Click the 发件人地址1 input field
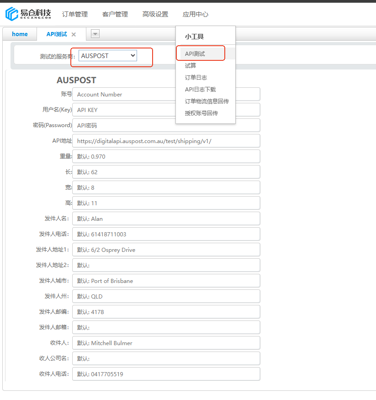Image resolution: width=376 pixels, height=400 pixels. click(x=166, y=250)
